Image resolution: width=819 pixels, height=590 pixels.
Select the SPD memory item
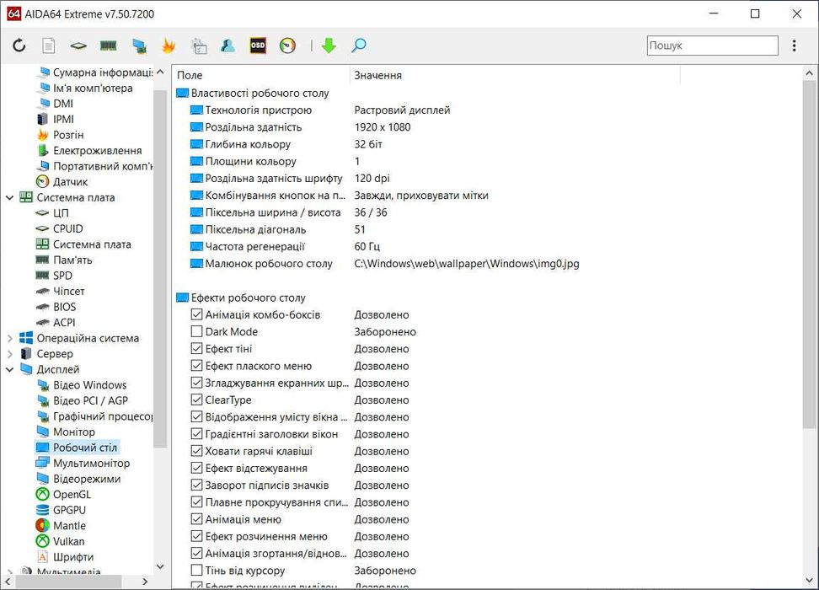(62, 276)
